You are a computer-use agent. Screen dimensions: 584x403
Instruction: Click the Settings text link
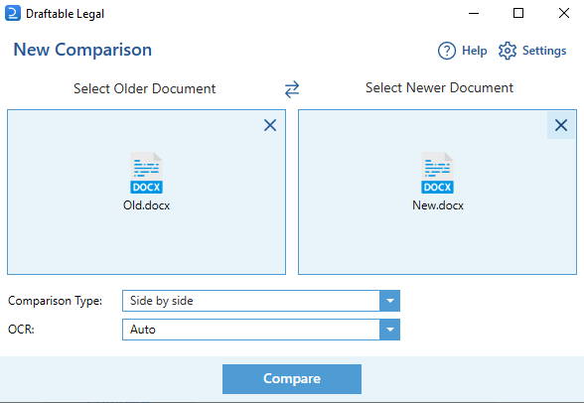click(x=544, y=51)
